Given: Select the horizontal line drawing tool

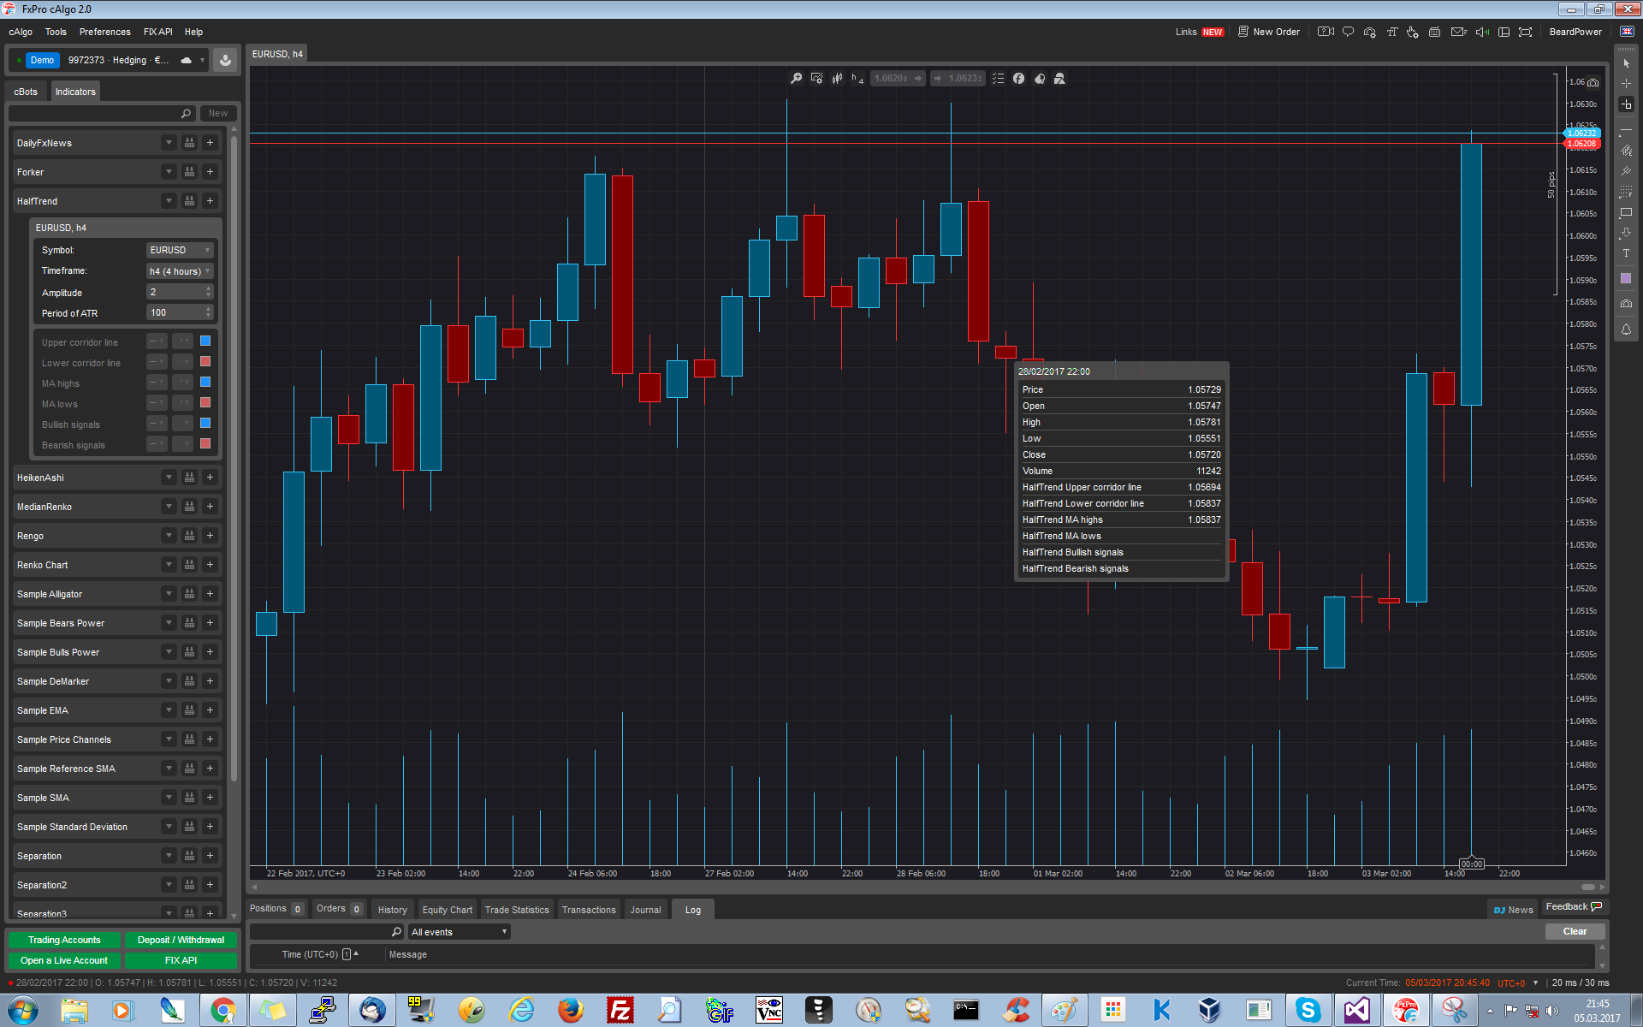Looking at the screenshot, I should (x=1626, y=130).
